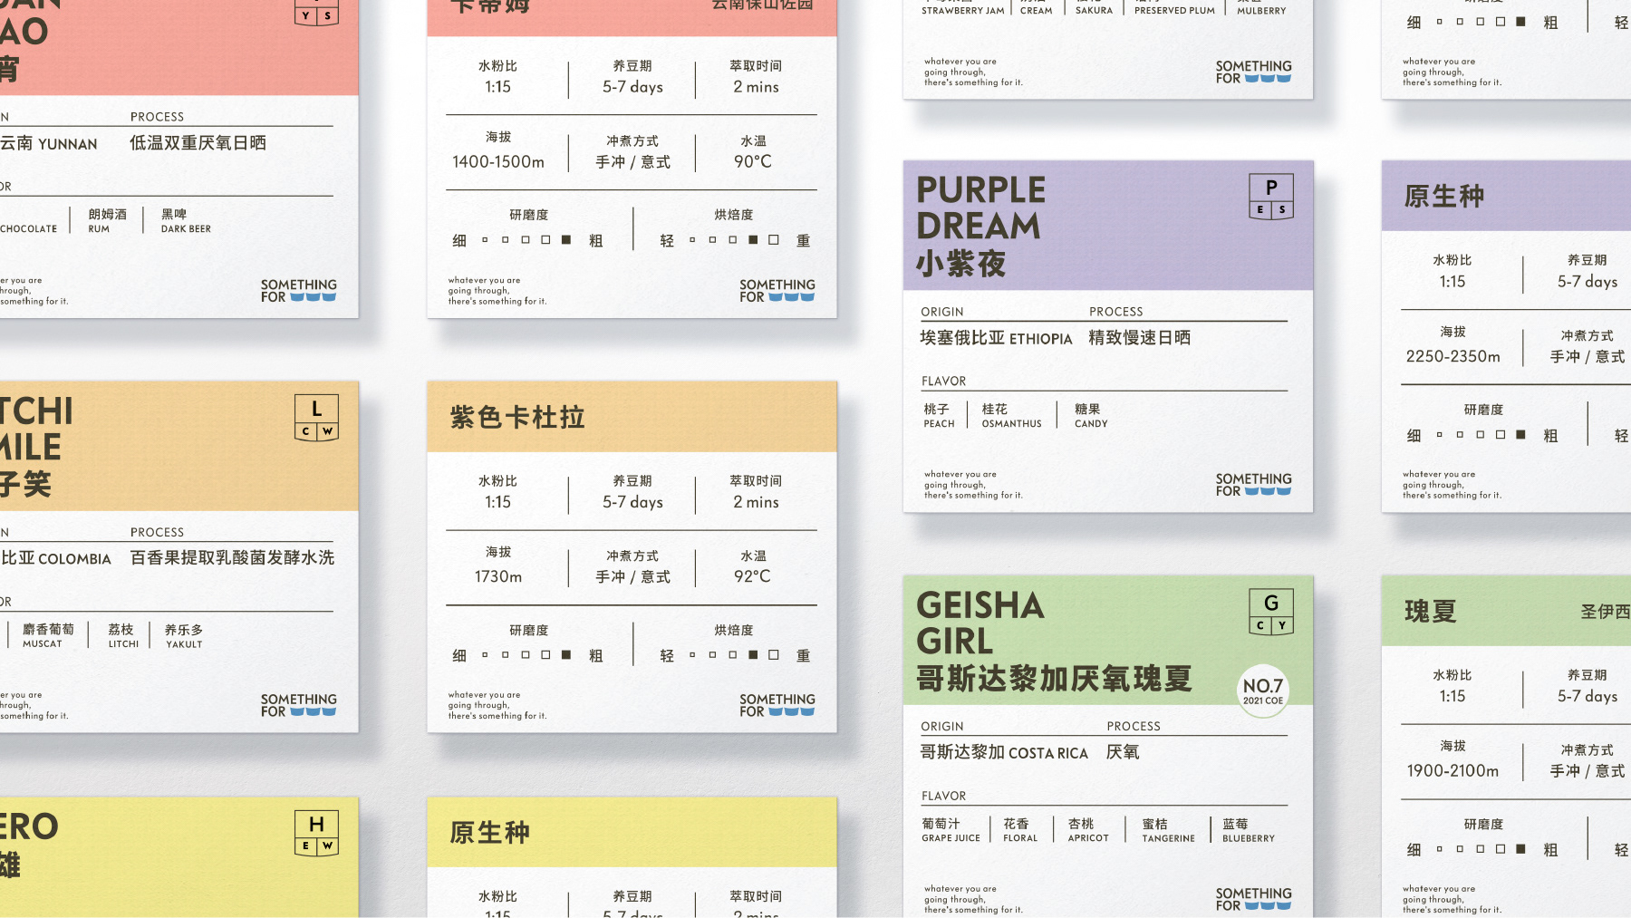Click the 桃子 PEACH flavor

[939, 415]
